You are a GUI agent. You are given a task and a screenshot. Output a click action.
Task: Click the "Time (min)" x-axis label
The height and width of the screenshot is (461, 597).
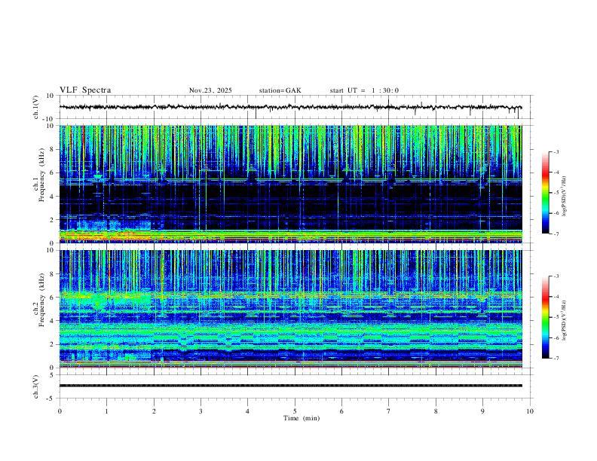coord(302,418)
